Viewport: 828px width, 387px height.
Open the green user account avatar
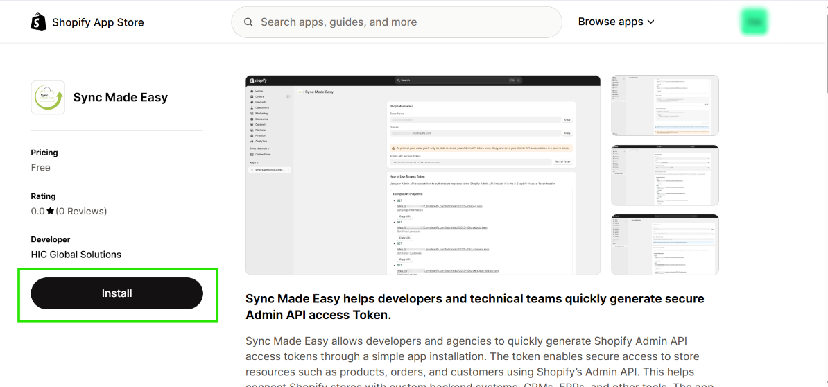[x=754, y=21]
